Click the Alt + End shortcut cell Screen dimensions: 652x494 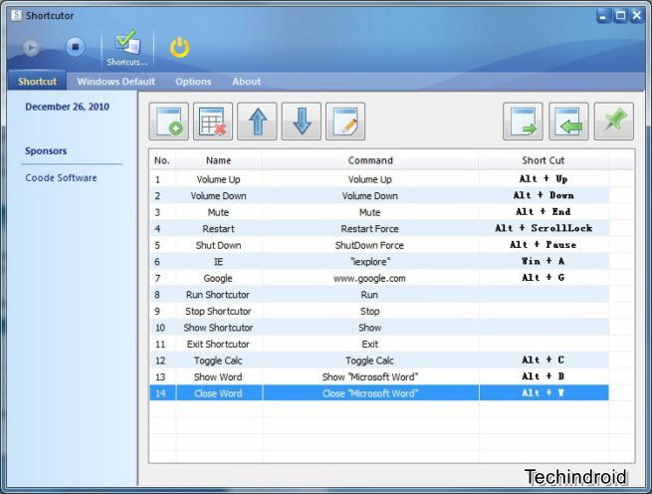pyautogui.click(x=543, y=212)
